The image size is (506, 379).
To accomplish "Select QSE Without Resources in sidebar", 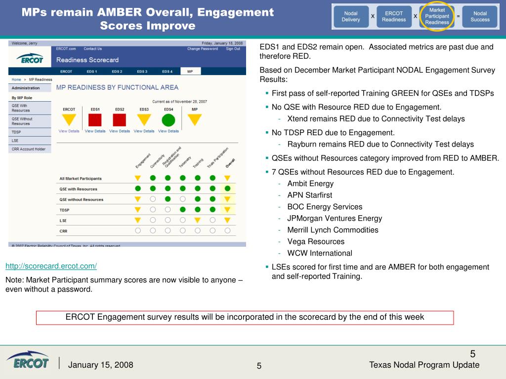I will 30,121.
